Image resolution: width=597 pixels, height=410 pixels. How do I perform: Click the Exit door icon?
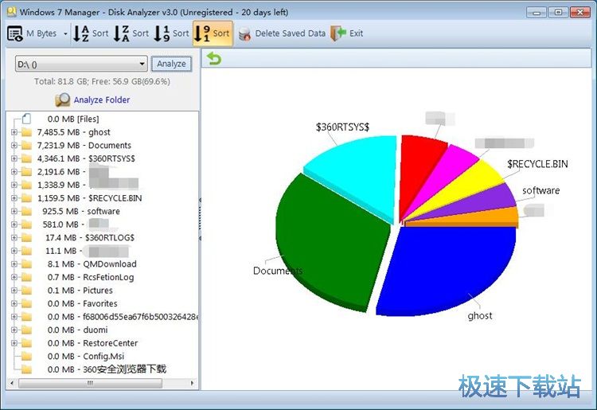(338, 33)
